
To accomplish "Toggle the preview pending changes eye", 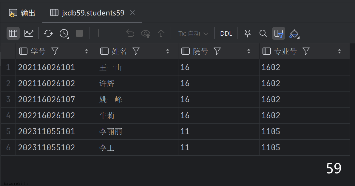I will [146, 33].
